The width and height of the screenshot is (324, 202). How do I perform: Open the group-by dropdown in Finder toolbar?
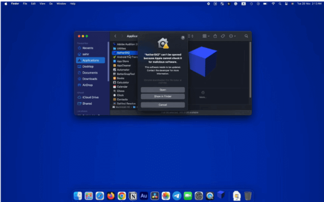point(205,36)
